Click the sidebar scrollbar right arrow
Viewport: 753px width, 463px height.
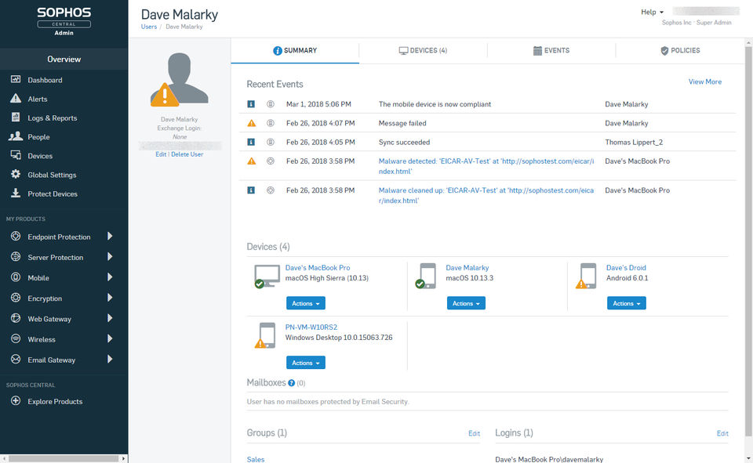(x=124, y=458)
